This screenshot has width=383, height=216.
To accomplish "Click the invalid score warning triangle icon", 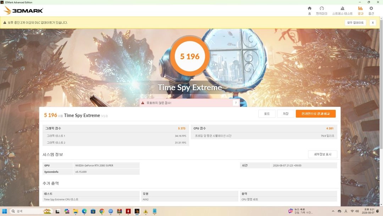I will (143, 103).
